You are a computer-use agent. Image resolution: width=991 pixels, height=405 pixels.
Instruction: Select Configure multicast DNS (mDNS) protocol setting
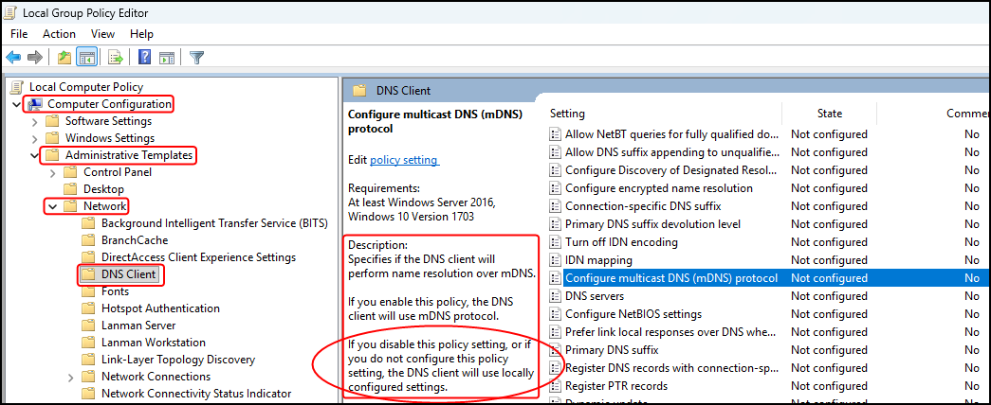tap(671, 278)
